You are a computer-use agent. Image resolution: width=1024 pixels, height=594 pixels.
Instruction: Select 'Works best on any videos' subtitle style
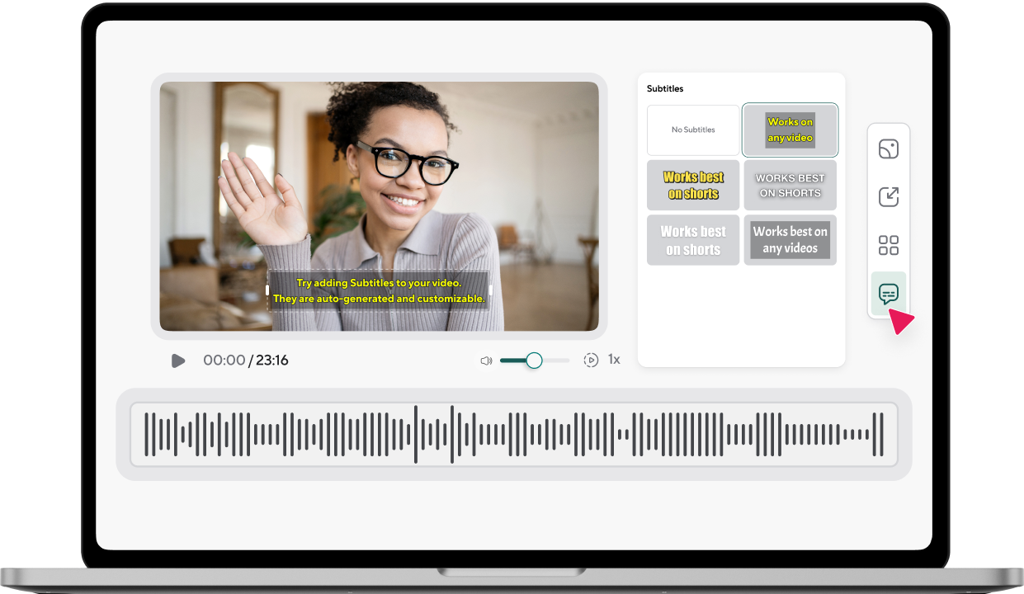pos(790,240)
